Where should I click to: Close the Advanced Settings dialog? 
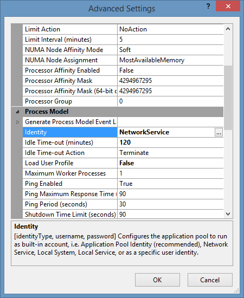pos(228,7)
